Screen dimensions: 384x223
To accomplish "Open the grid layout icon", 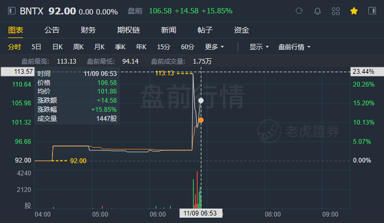I will tap(335, 11).
